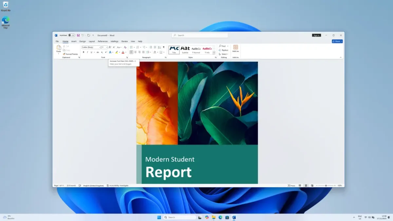Click the Sign in button
This screenshot has height=221, width=393.
(316, 35)
